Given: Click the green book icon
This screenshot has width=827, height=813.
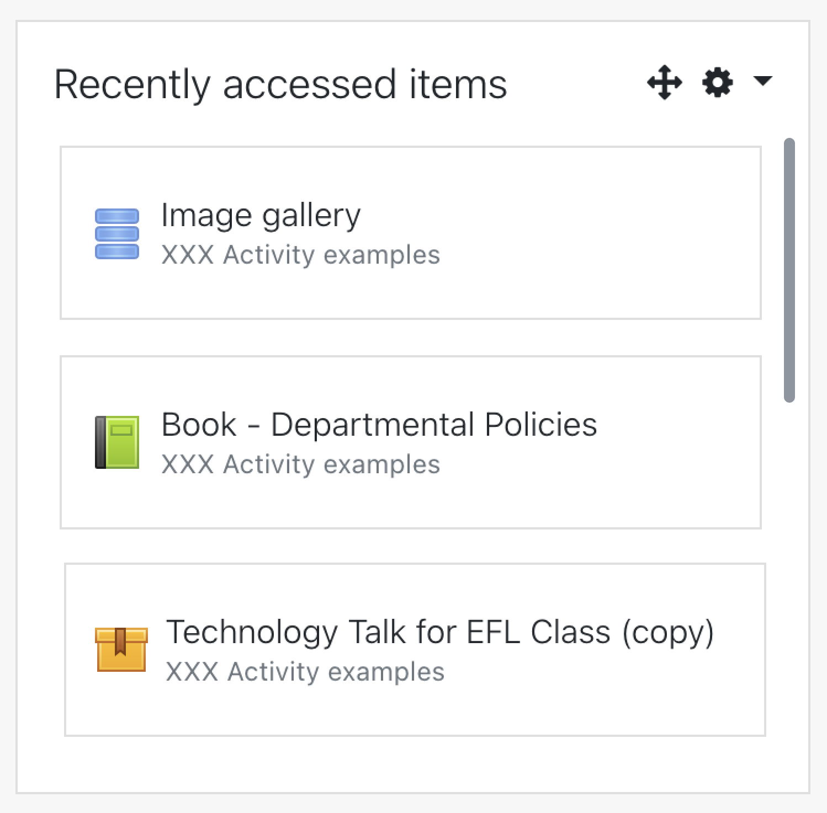Looking at the screenshot, I should (x=117, y=442).
